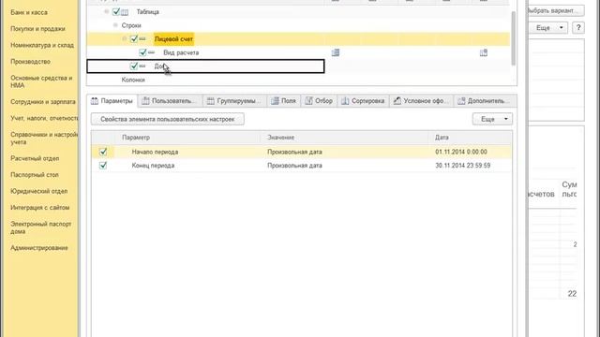Disable the Конец периода parameter checkbox
The width and height of the screenshot is (600, 337).
coord(103,166)
